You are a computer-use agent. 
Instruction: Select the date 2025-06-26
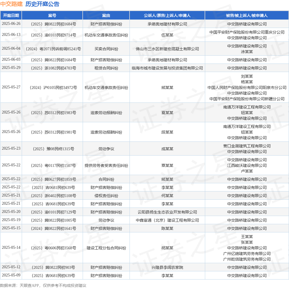(11, 24)
